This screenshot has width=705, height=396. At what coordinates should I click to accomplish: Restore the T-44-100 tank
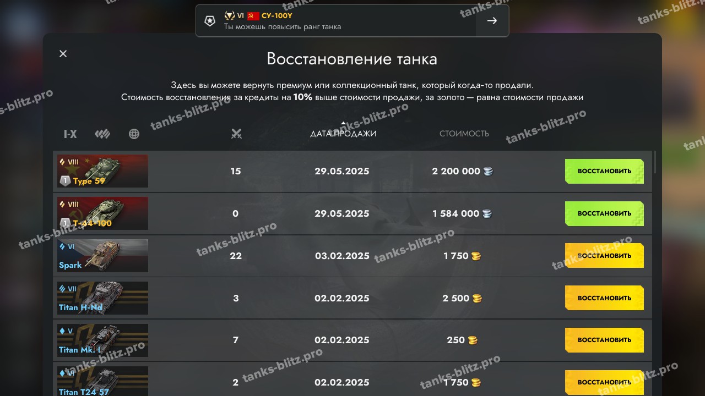(604, 213)
